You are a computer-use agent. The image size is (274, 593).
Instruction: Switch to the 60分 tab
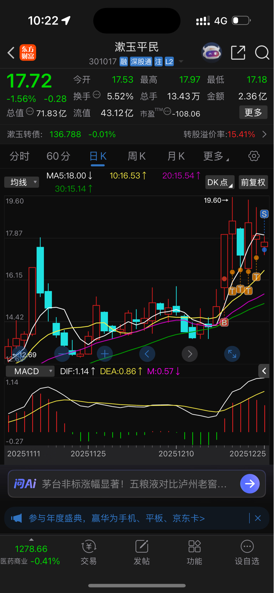point(58,156)
